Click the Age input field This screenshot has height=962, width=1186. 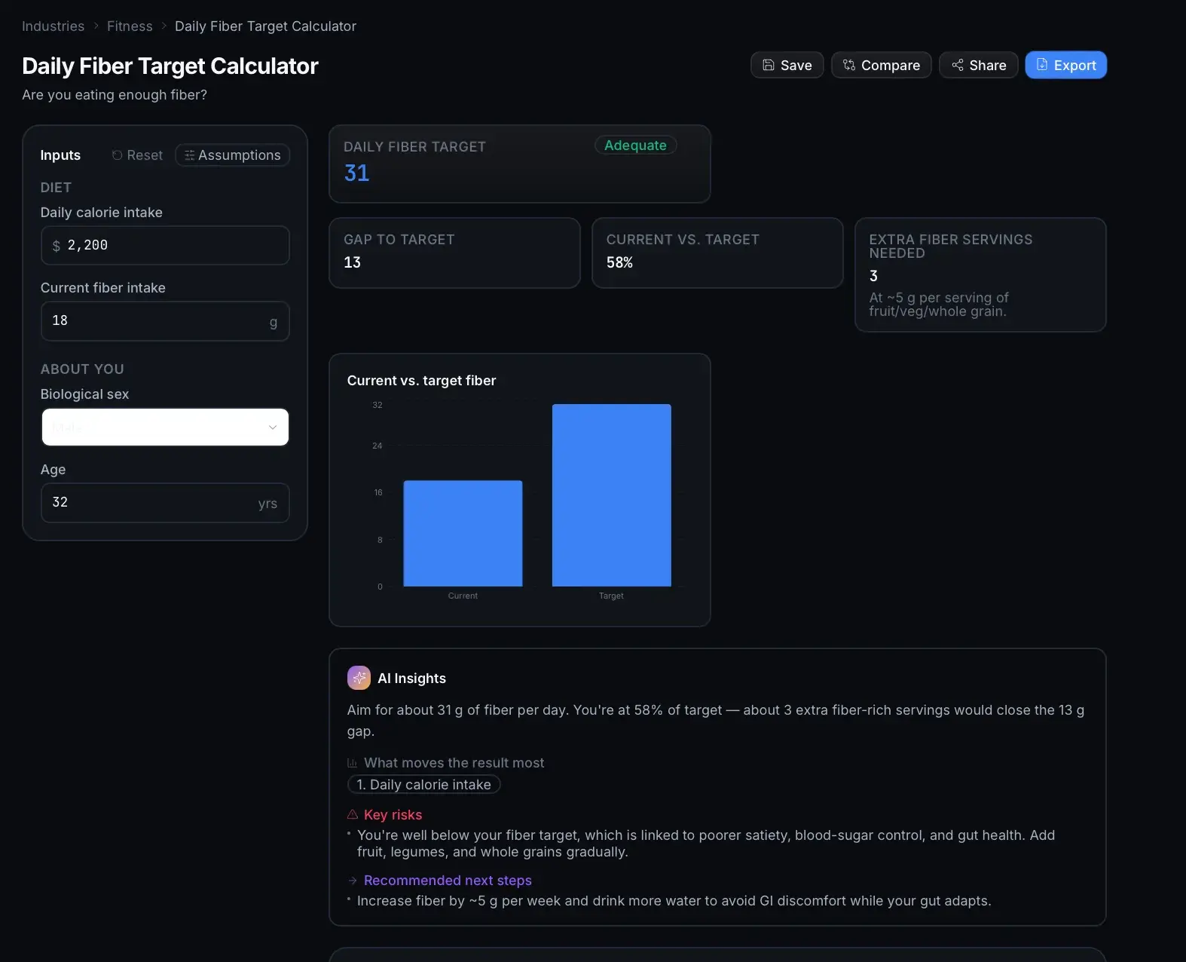coord(165,503)
